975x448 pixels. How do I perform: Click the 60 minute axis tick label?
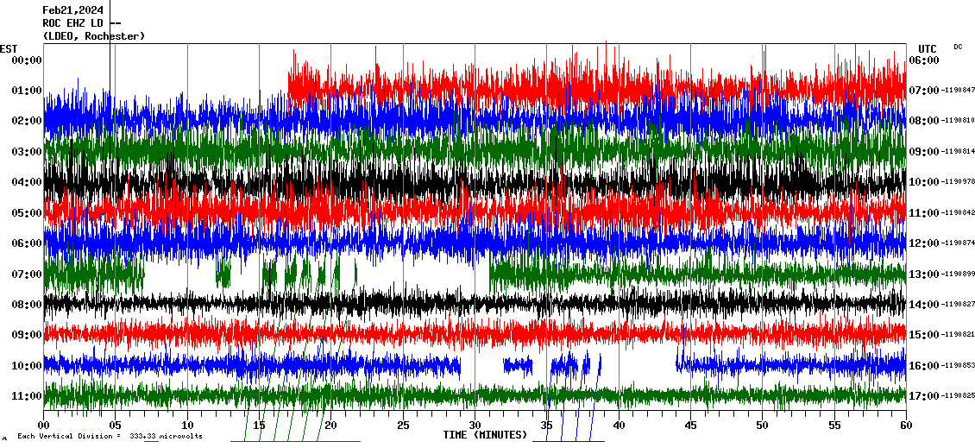[x=905, y=425]
